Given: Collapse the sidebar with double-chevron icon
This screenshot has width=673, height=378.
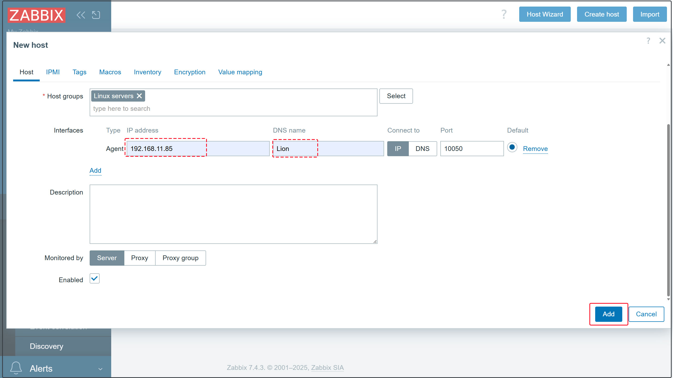Looking at the screenshot, I should tap(81, 15).
